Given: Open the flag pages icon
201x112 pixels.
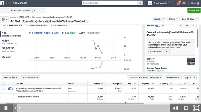Looking at the screenshot, I should tap(184, 3).
